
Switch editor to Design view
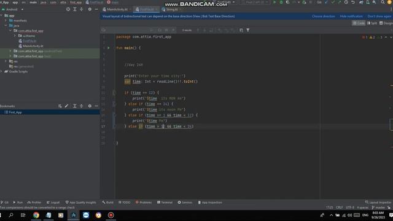click(x=386, y=23)
